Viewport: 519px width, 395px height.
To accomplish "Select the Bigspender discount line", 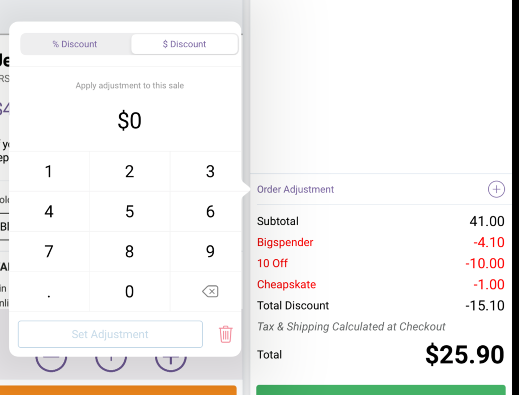I will pyautogui.click(x=381, y=242).
